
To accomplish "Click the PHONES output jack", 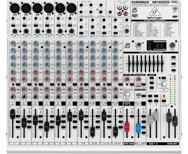I will tap(127, 31).
